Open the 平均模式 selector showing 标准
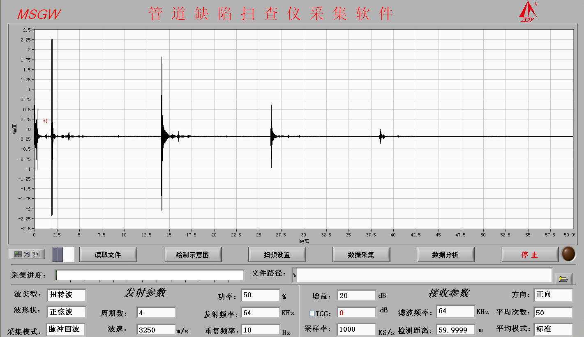This screenshot has width=584, height=337. pyautogui.click(x=553, y=329)
